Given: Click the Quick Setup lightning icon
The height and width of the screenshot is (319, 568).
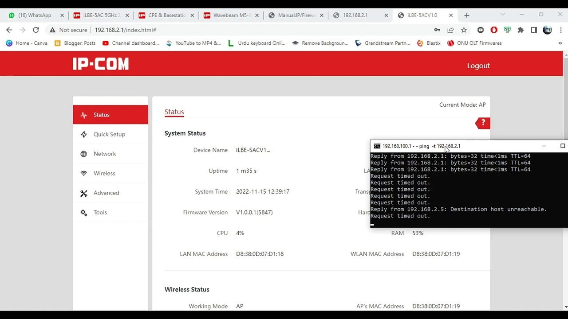Looking at the screenshot, I should [x=84, y=134].
